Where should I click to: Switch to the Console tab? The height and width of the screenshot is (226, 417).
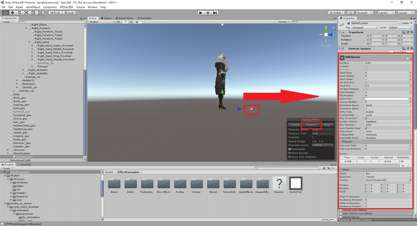pos(24,164)
